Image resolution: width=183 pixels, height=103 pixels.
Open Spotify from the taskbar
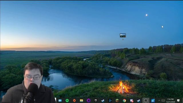pyautogui.click(x=67, y=100)
